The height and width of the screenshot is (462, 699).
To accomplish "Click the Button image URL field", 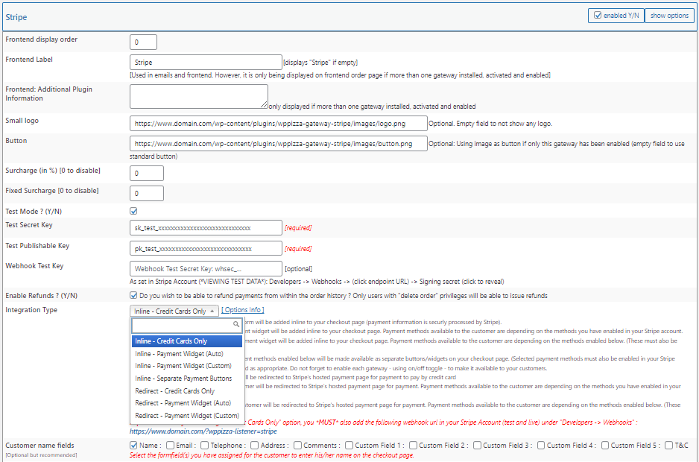I will [x=278, y=144].
